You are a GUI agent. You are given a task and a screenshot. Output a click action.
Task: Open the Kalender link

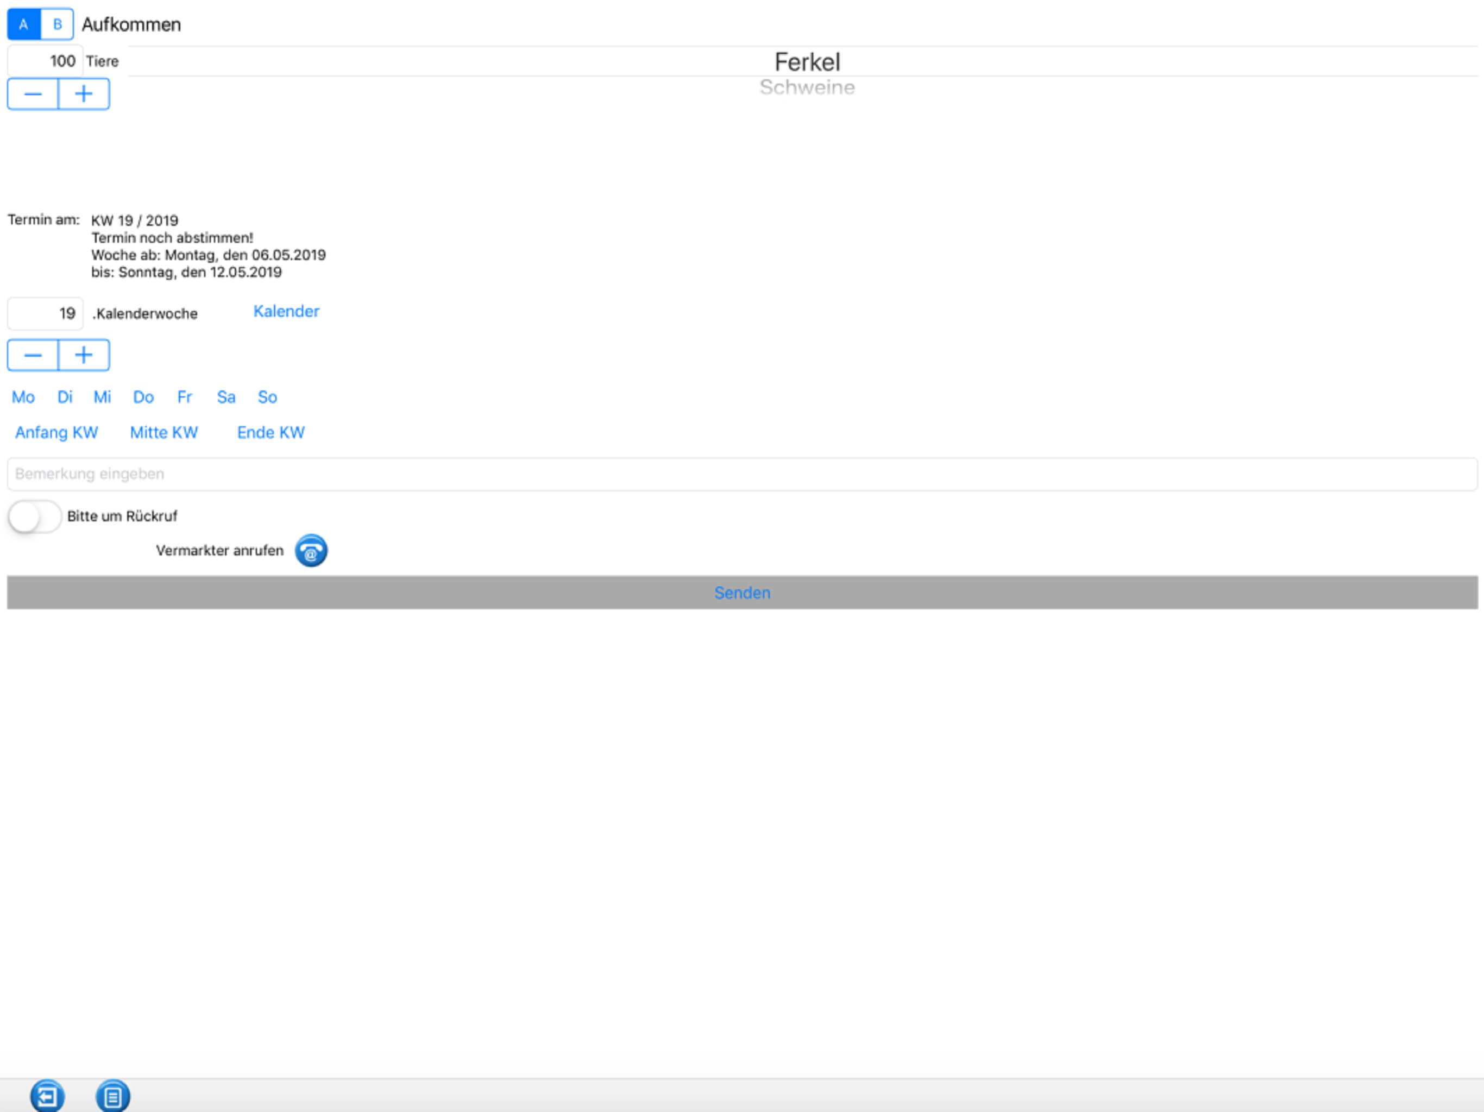coord(286,311)
